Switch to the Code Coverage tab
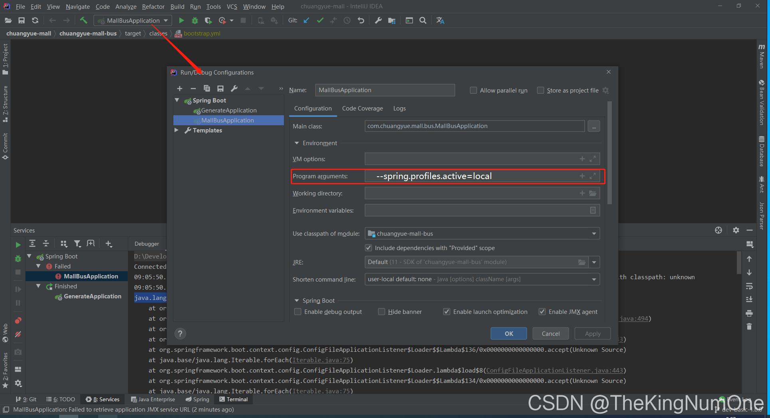The image size is (770, 418). tap(362, 108)
